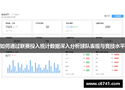Click the 150 value in the expired list
This screenshot has height=90, width=125.
click(112, 66)
